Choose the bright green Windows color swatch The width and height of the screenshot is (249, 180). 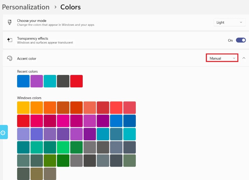tap(63, 147)
